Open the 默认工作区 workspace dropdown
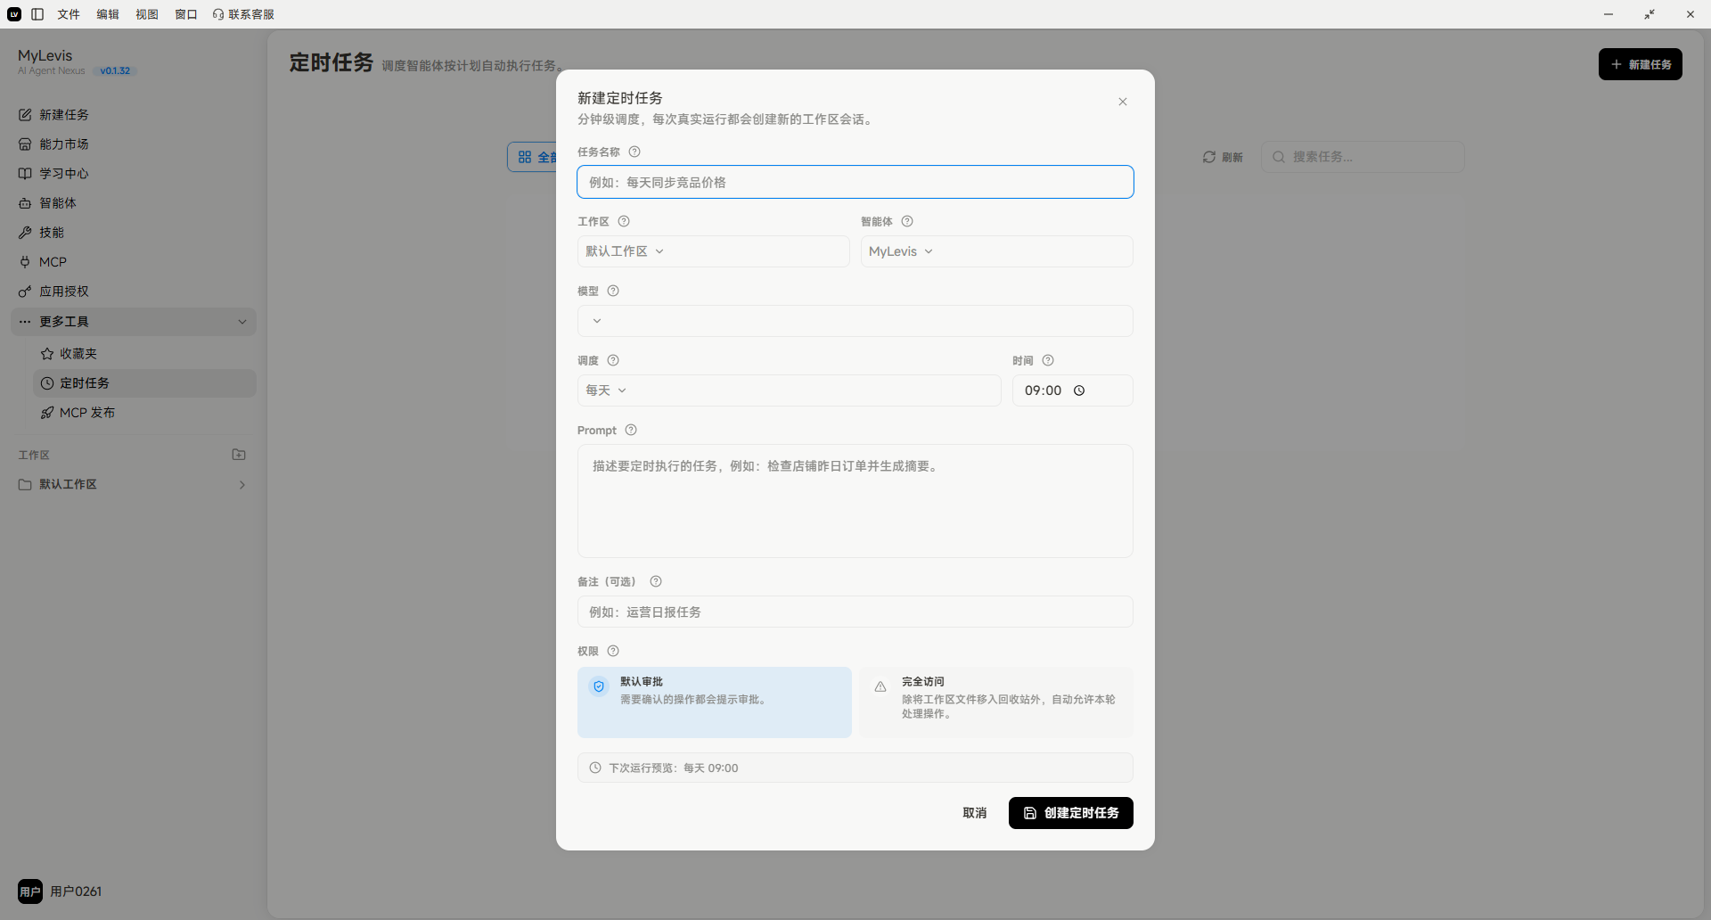1711x920 pixels. tap(713, 251)
